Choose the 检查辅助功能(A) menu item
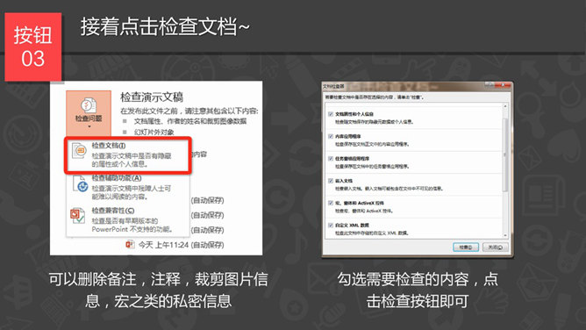The height and width of the screenshot is (330, 586). tap(128, 187)
